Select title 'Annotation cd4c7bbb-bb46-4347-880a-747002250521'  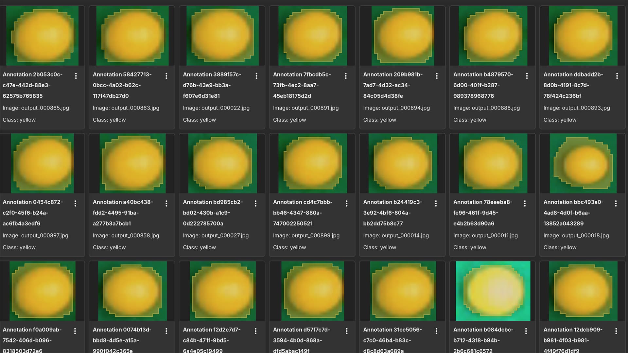pyautogui.click(x=303, y=213)
